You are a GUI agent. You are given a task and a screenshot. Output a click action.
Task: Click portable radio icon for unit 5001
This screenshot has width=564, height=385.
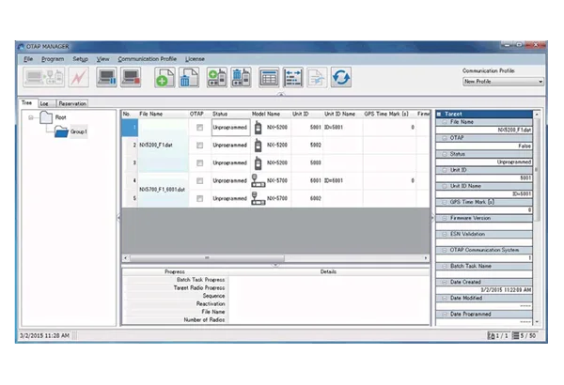[x=258, y=128]
